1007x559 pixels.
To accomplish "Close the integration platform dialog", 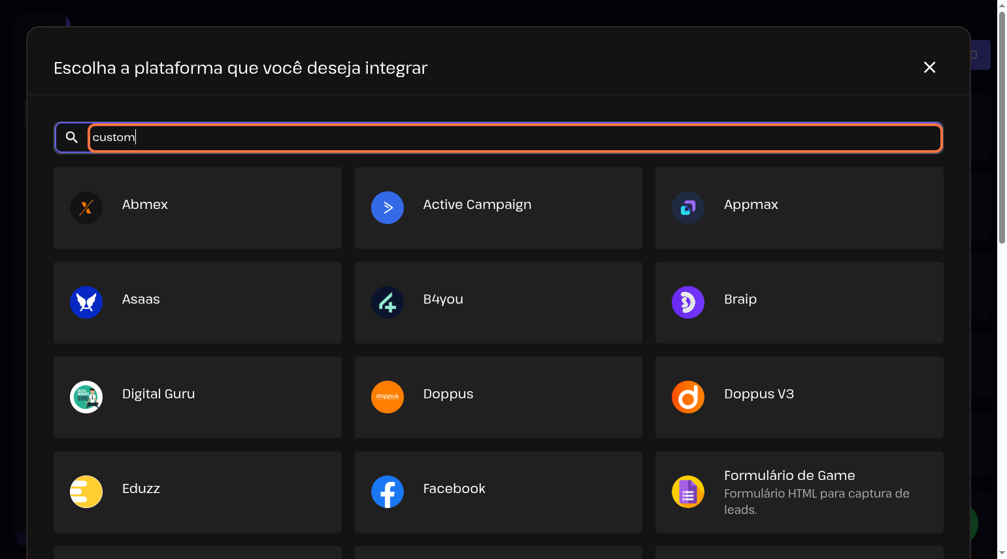I will (929, 67).
